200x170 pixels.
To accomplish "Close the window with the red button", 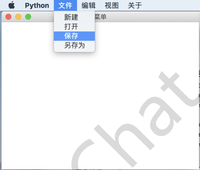I will pyautogui.click(x=8, y=17).
